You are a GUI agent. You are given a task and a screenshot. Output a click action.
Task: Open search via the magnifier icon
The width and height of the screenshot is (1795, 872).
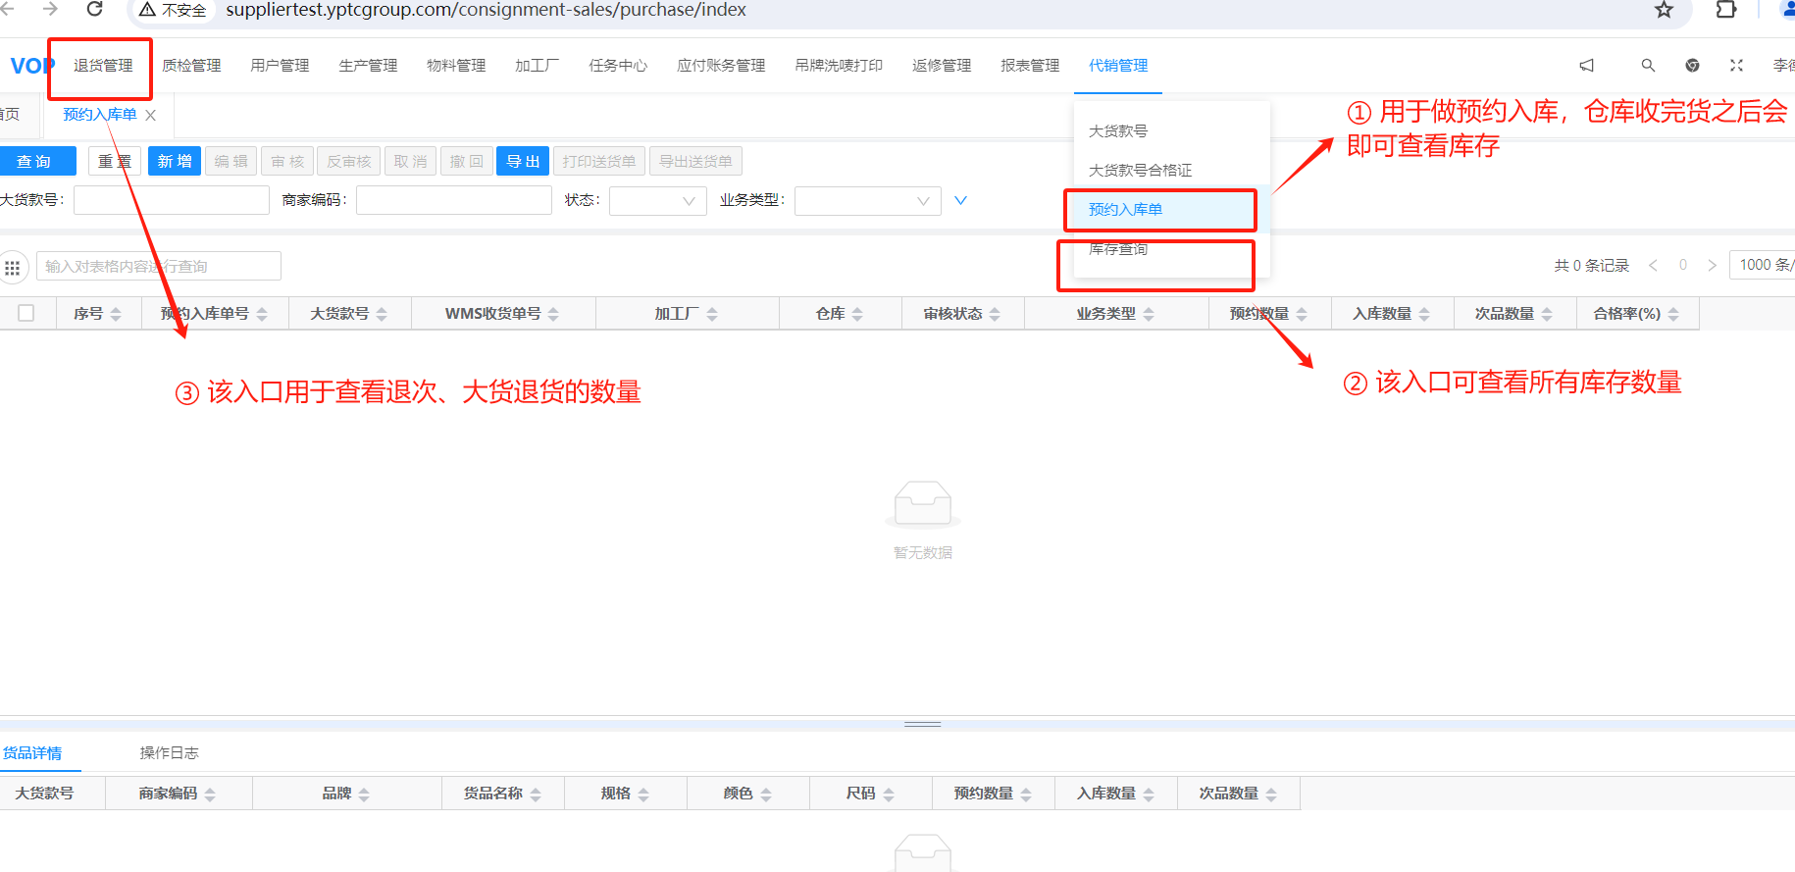(1648, 66)
